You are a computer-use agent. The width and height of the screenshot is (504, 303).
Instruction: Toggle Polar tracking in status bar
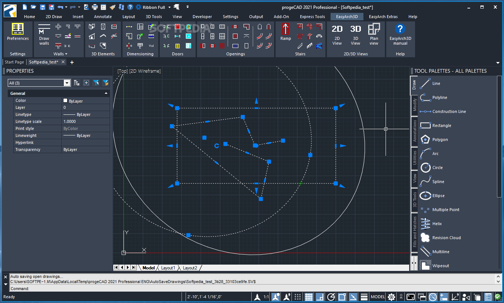(x=331, y=297)
